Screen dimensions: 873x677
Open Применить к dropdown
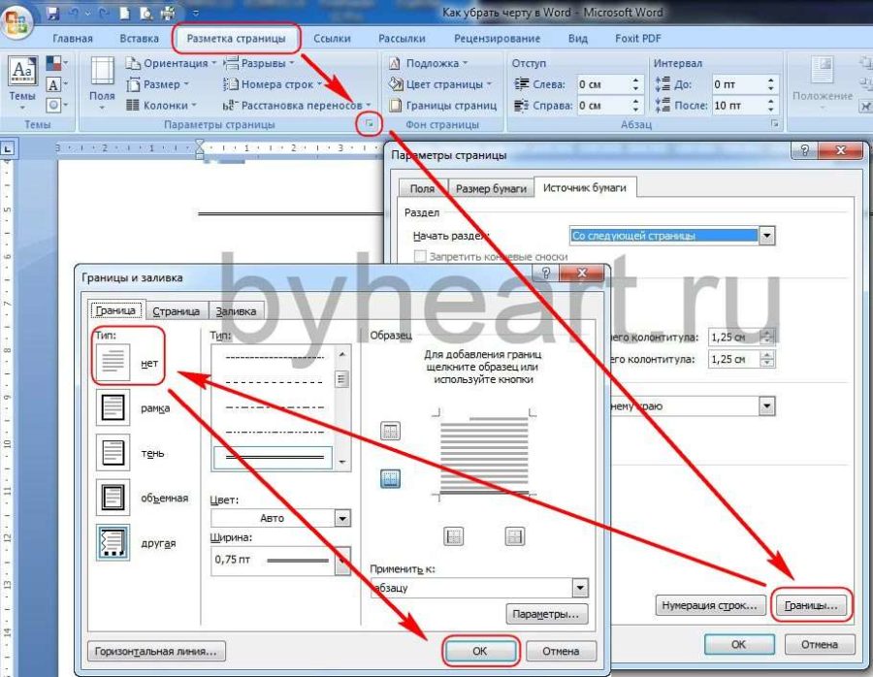tap(580, 588)
